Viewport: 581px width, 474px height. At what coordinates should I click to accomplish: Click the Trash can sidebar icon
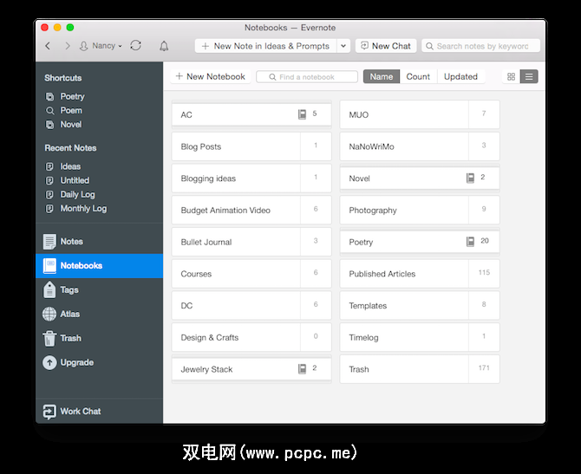(49, 339)
